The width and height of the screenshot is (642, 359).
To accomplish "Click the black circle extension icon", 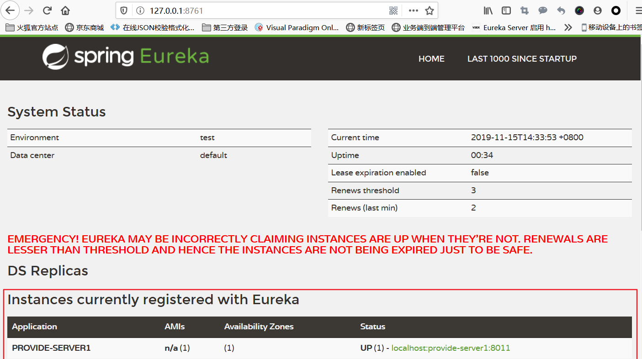I will click(x=616, y=11).
